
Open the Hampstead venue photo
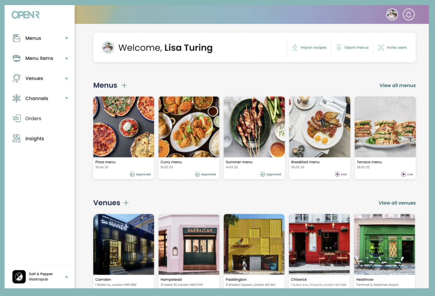point(189,244)
